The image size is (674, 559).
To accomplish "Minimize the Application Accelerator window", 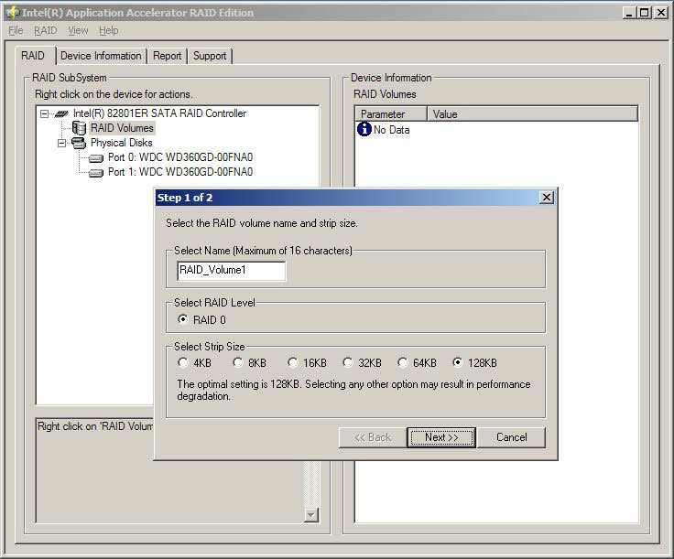I will click(629, 13).
